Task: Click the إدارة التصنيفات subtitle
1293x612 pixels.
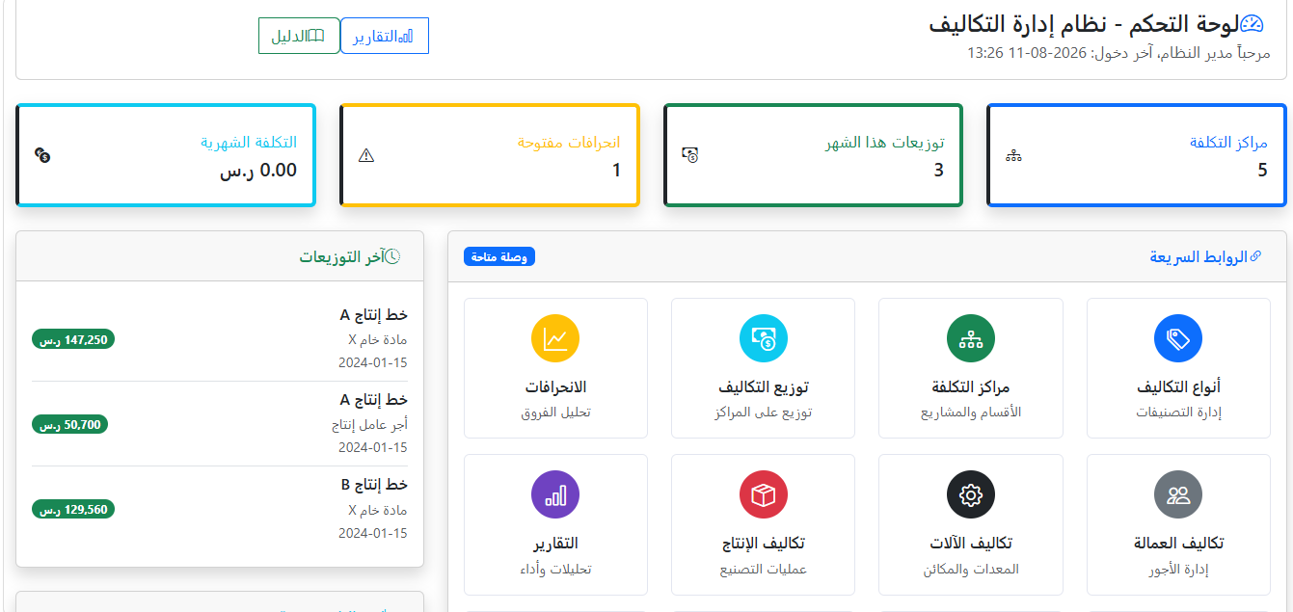Action: click(1178, 412)
